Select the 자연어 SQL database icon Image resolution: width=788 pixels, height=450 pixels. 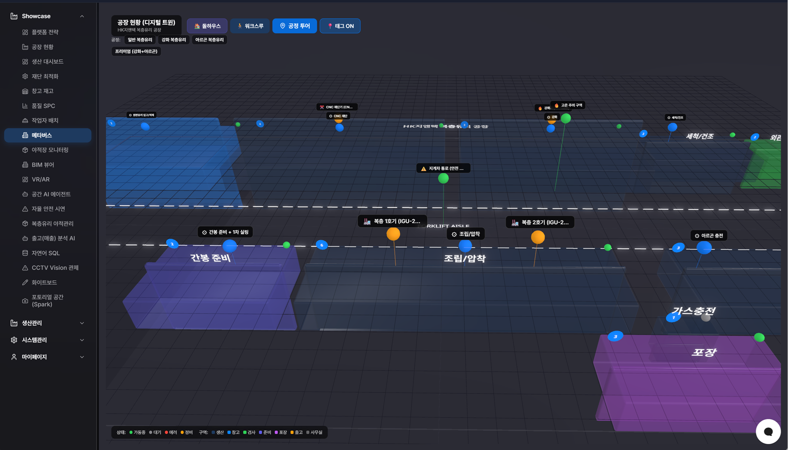click(x=25, y=253)
